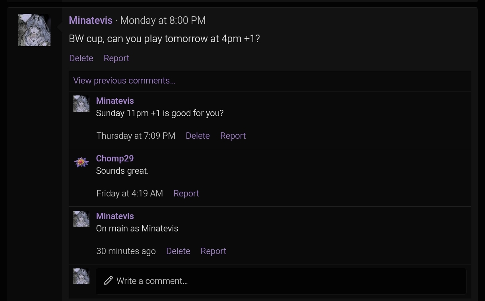This screenshot has width=485, height=301.
Task: Click 'Friday at 4:19 AM' comment timestamp
Action: click(130, 194)
